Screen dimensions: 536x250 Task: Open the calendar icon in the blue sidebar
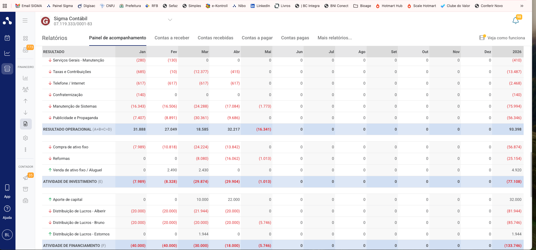(x=7, y=38)
